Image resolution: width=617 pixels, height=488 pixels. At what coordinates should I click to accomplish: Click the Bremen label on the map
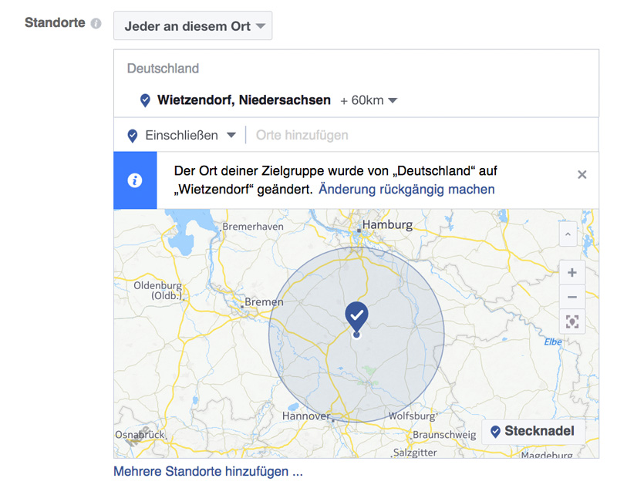[x=264, y=302]
